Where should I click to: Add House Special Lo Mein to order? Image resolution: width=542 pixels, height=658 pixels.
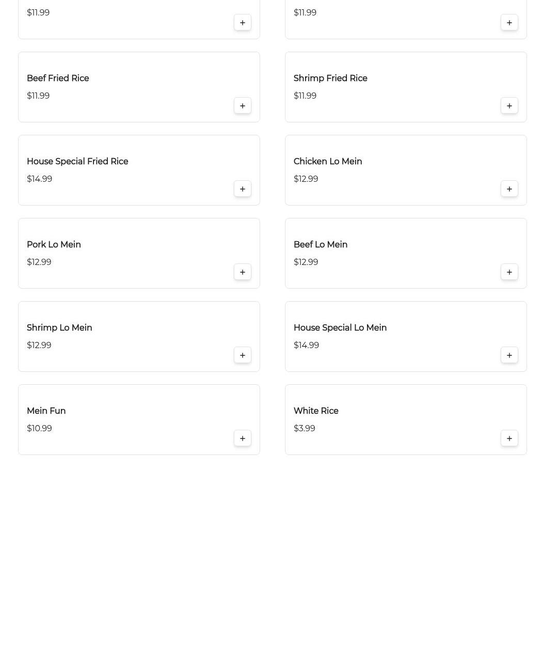pos(509,355)
